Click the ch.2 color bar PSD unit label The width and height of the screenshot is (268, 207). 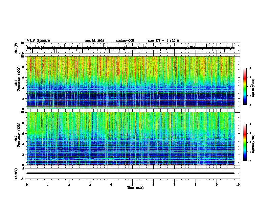(253, 144)
